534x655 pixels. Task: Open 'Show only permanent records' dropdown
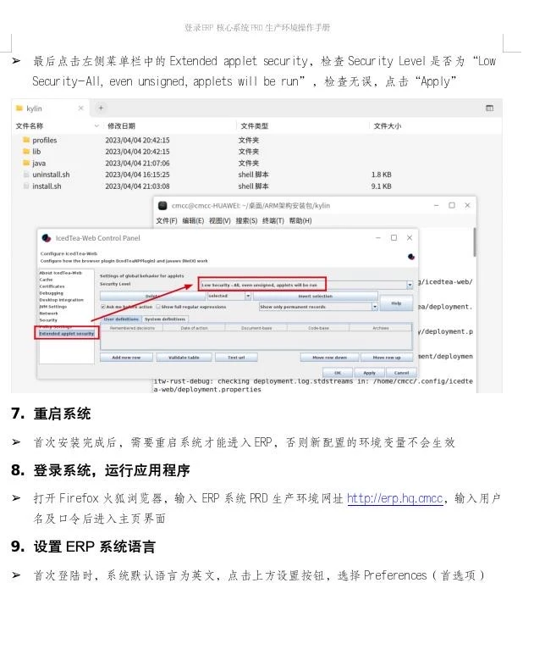(375, 307)
